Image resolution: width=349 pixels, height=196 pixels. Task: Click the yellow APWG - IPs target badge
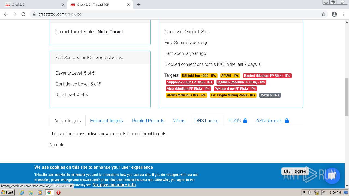tap(230, 76)
